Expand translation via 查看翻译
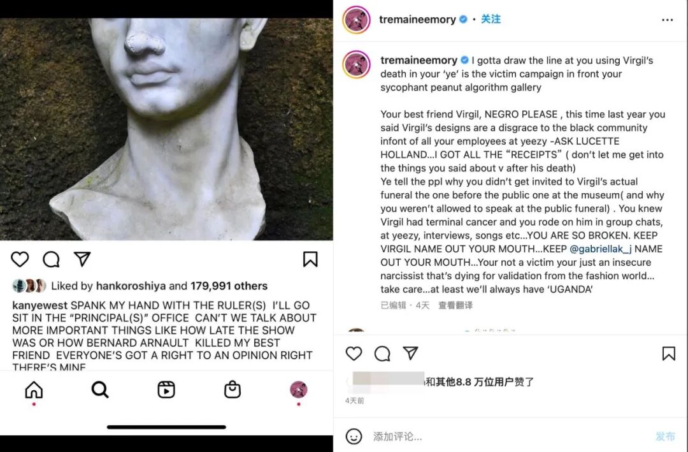This screenshot has width=688, height=452. [x=455, y=305]
